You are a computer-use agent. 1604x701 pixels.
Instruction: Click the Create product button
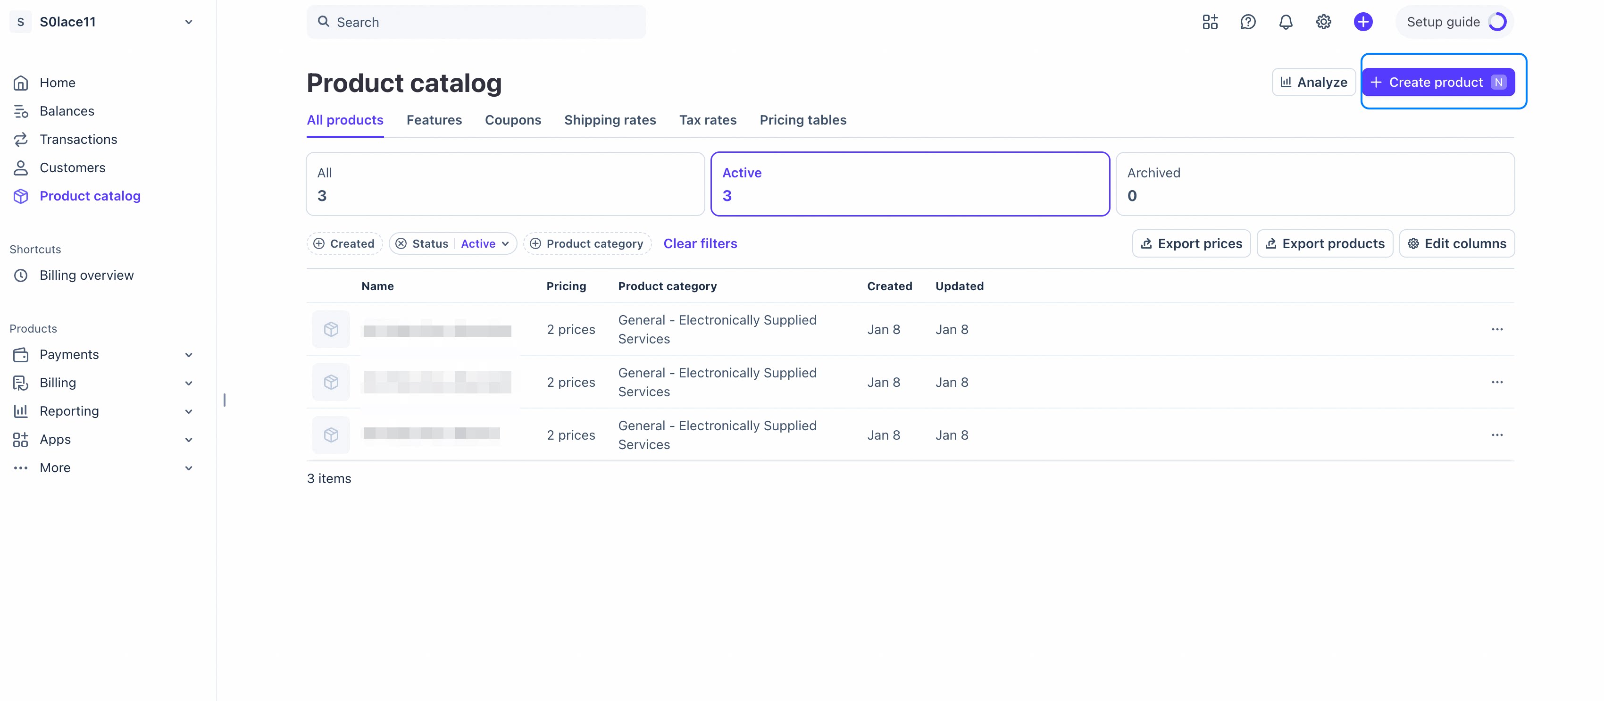1438,82
